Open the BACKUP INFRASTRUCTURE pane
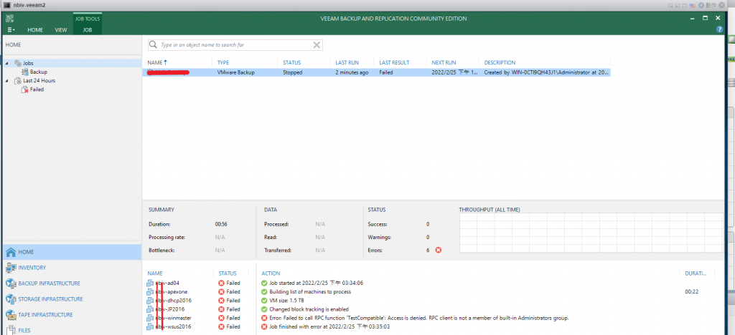Image resolution: width=735 pixels, height=335 pixels. 71,283
